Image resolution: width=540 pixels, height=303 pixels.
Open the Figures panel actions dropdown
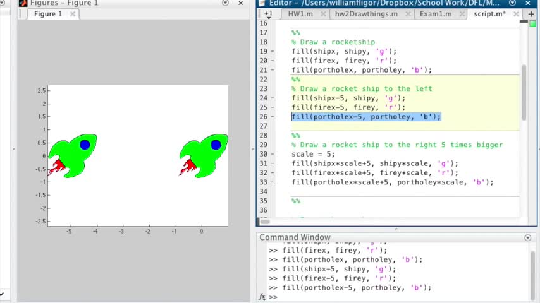click(x=225, y=3)
